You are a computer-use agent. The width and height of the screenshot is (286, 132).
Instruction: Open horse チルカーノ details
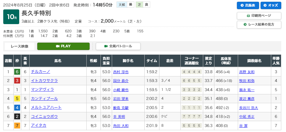click(41, 72)
